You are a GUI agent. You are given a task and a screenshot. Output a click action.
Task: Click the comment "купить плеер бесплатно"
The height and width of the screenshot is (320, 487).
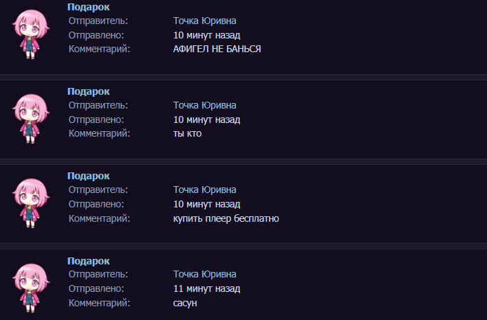[x=226, y=218]
